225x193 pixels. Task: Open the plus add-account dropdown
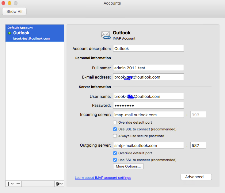point(10,184)
